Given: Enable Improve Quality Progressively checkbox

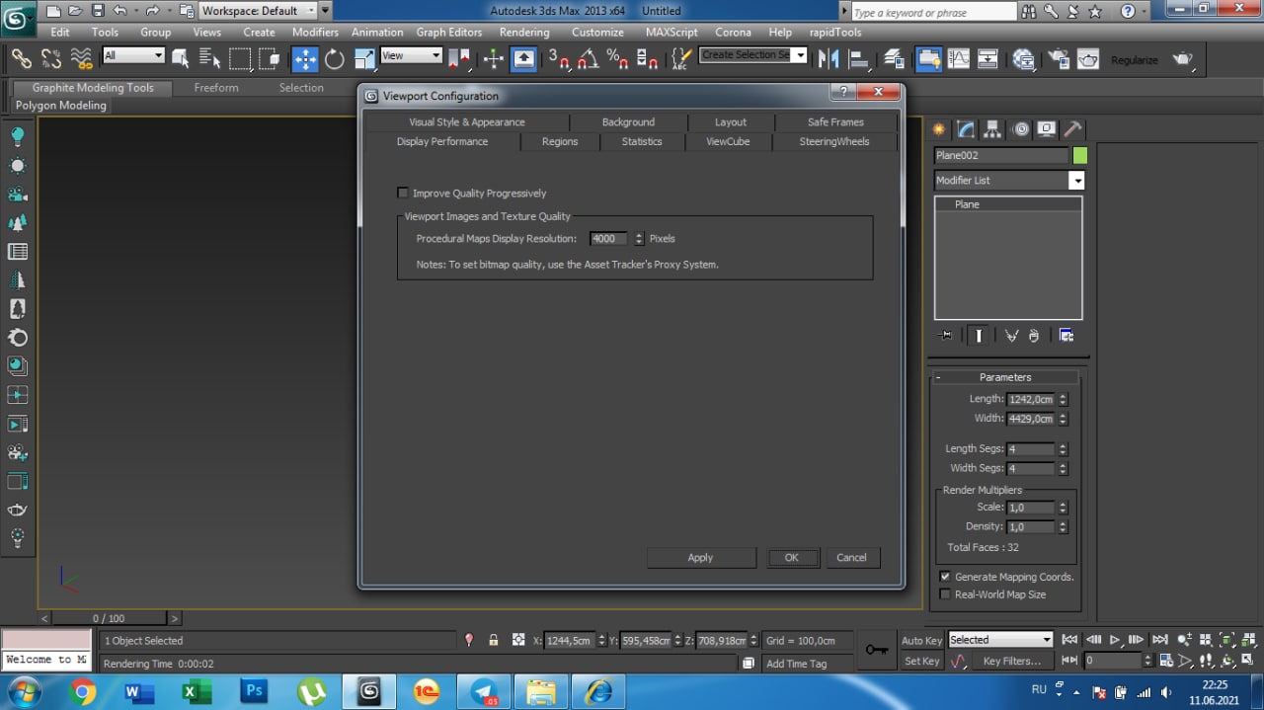Looking at the screenshot, I should (403, 194).
